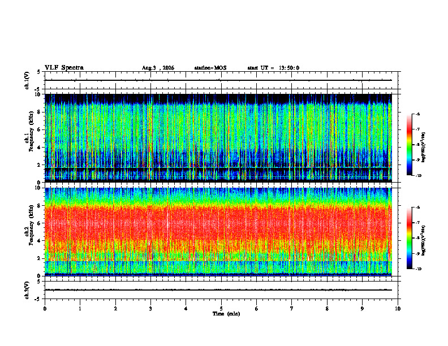Screen dimensions: 448x346
Task: Click the "6" kHz tick on ch.2 frequency axis
Action: click(39, 223)
